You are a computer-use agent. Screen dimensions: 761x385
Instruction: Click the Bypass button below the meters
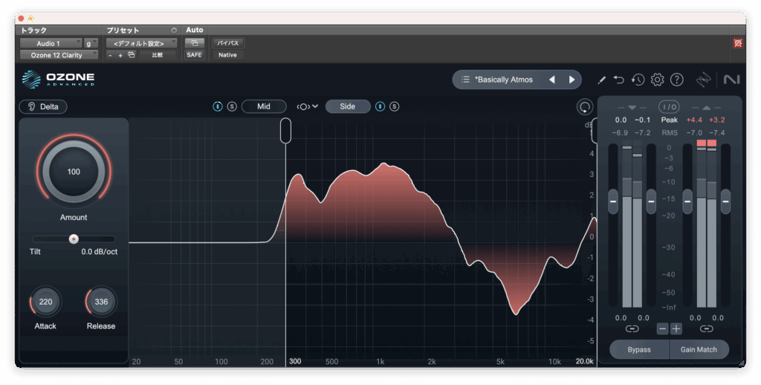point(638,349)
